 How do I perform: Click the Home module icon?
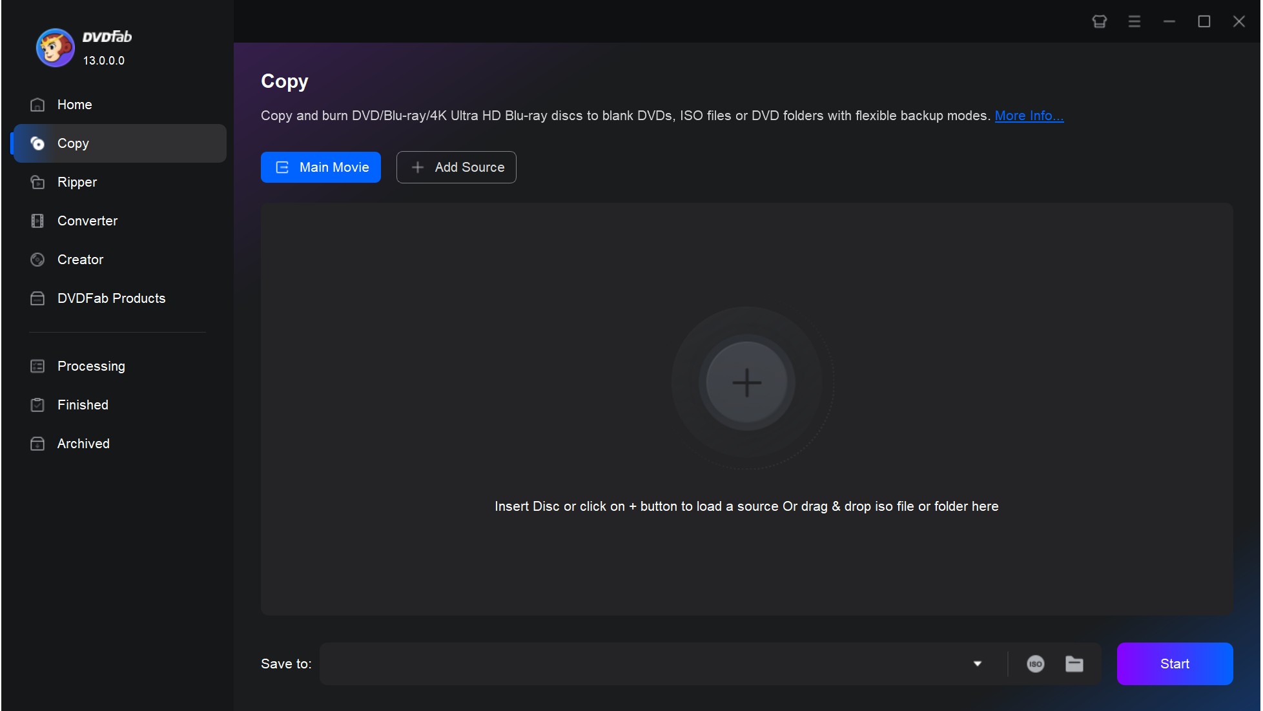point(37,104)
